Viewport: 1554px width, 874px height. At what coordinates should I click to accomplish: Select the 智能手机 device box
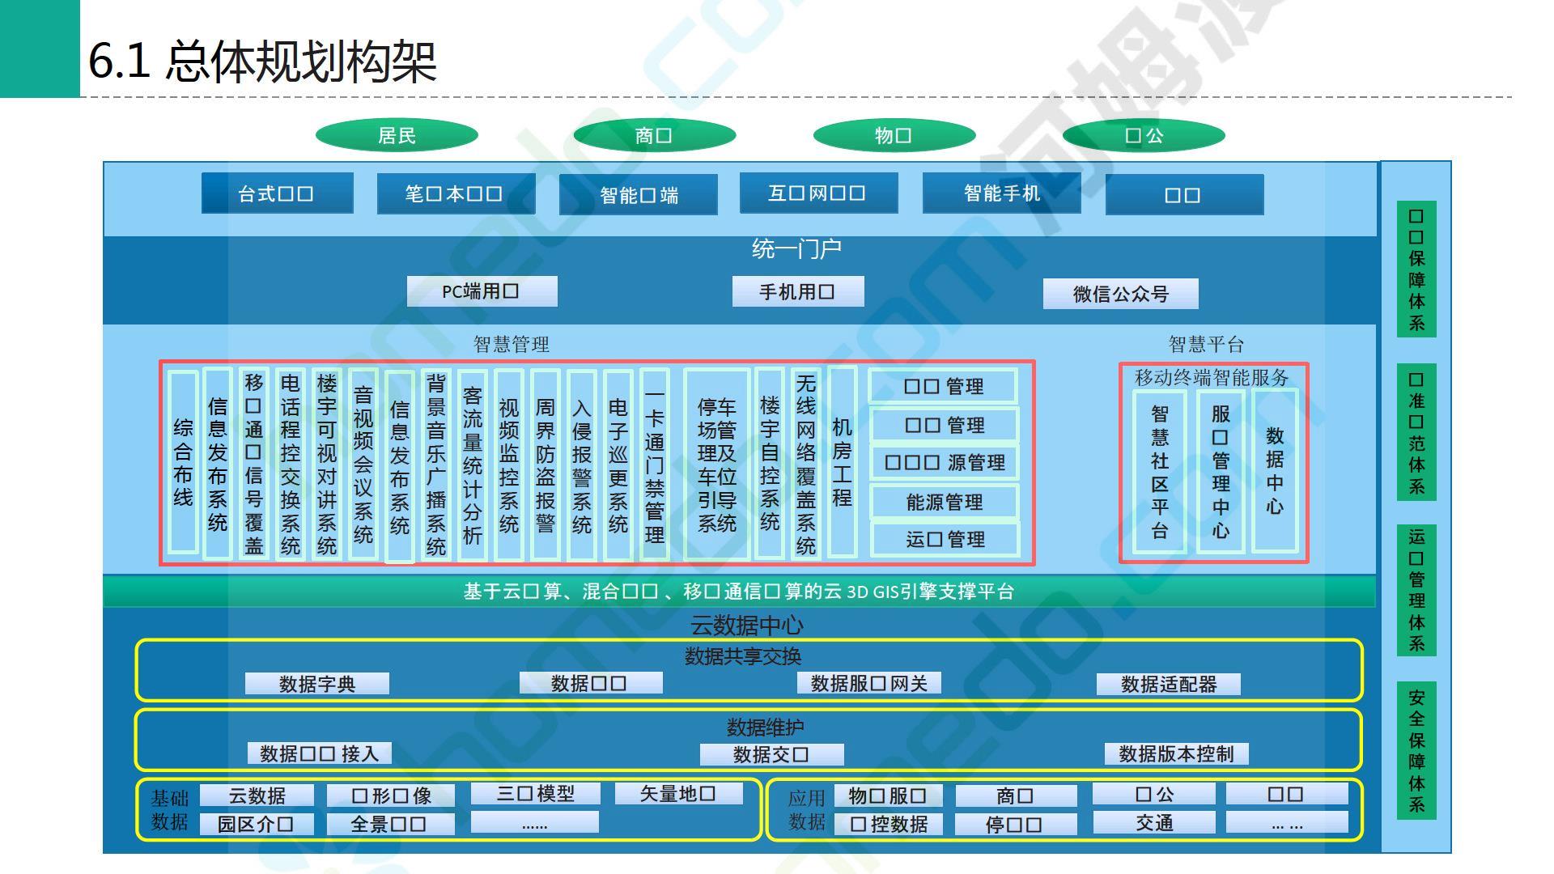click(1001, 193)
